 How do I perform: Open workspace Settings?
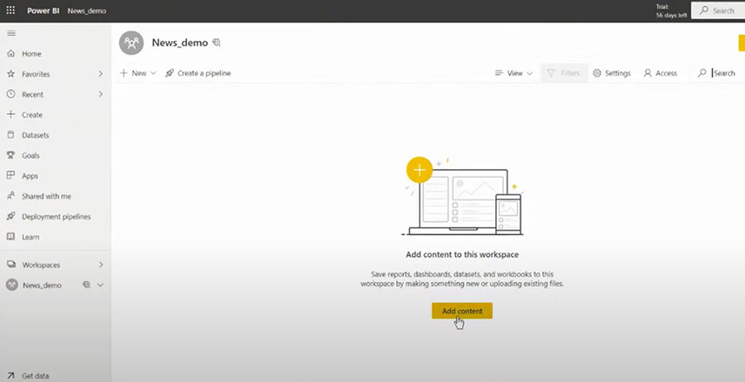tap(612, 74)
